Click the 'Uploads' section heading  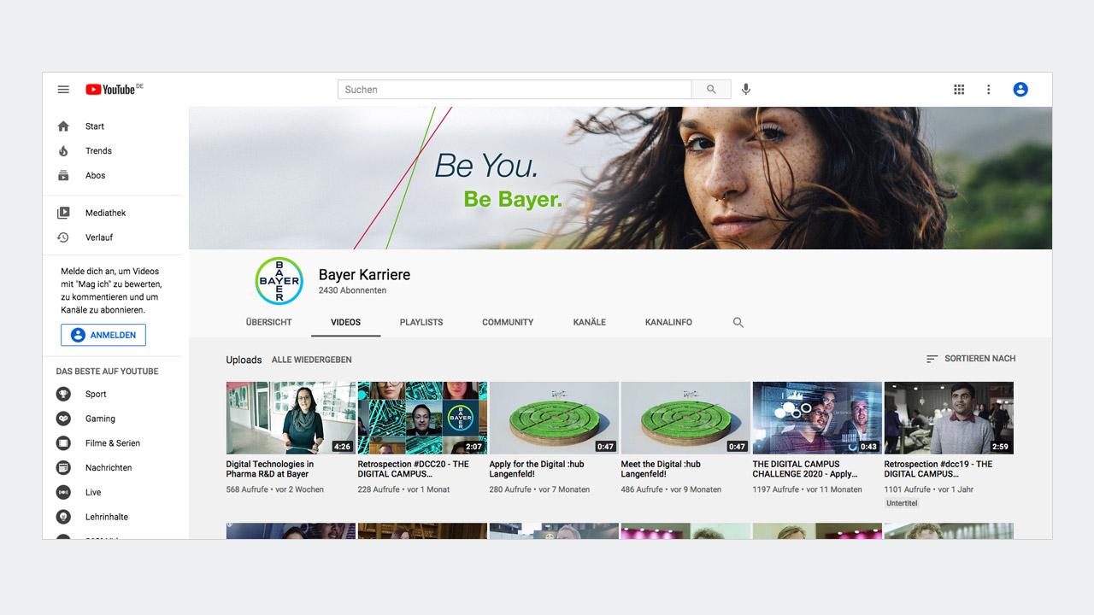(x=244, y=360)
